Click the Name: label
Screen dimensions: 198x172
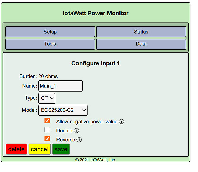30,86
